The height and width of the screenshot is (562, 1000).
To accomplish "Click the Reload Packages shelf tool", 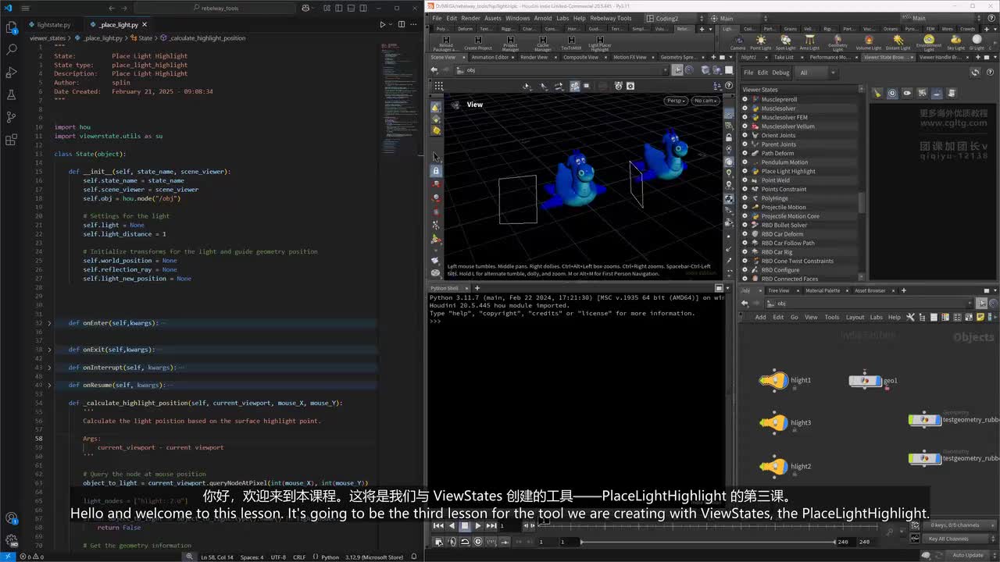I will pos(445,43).
